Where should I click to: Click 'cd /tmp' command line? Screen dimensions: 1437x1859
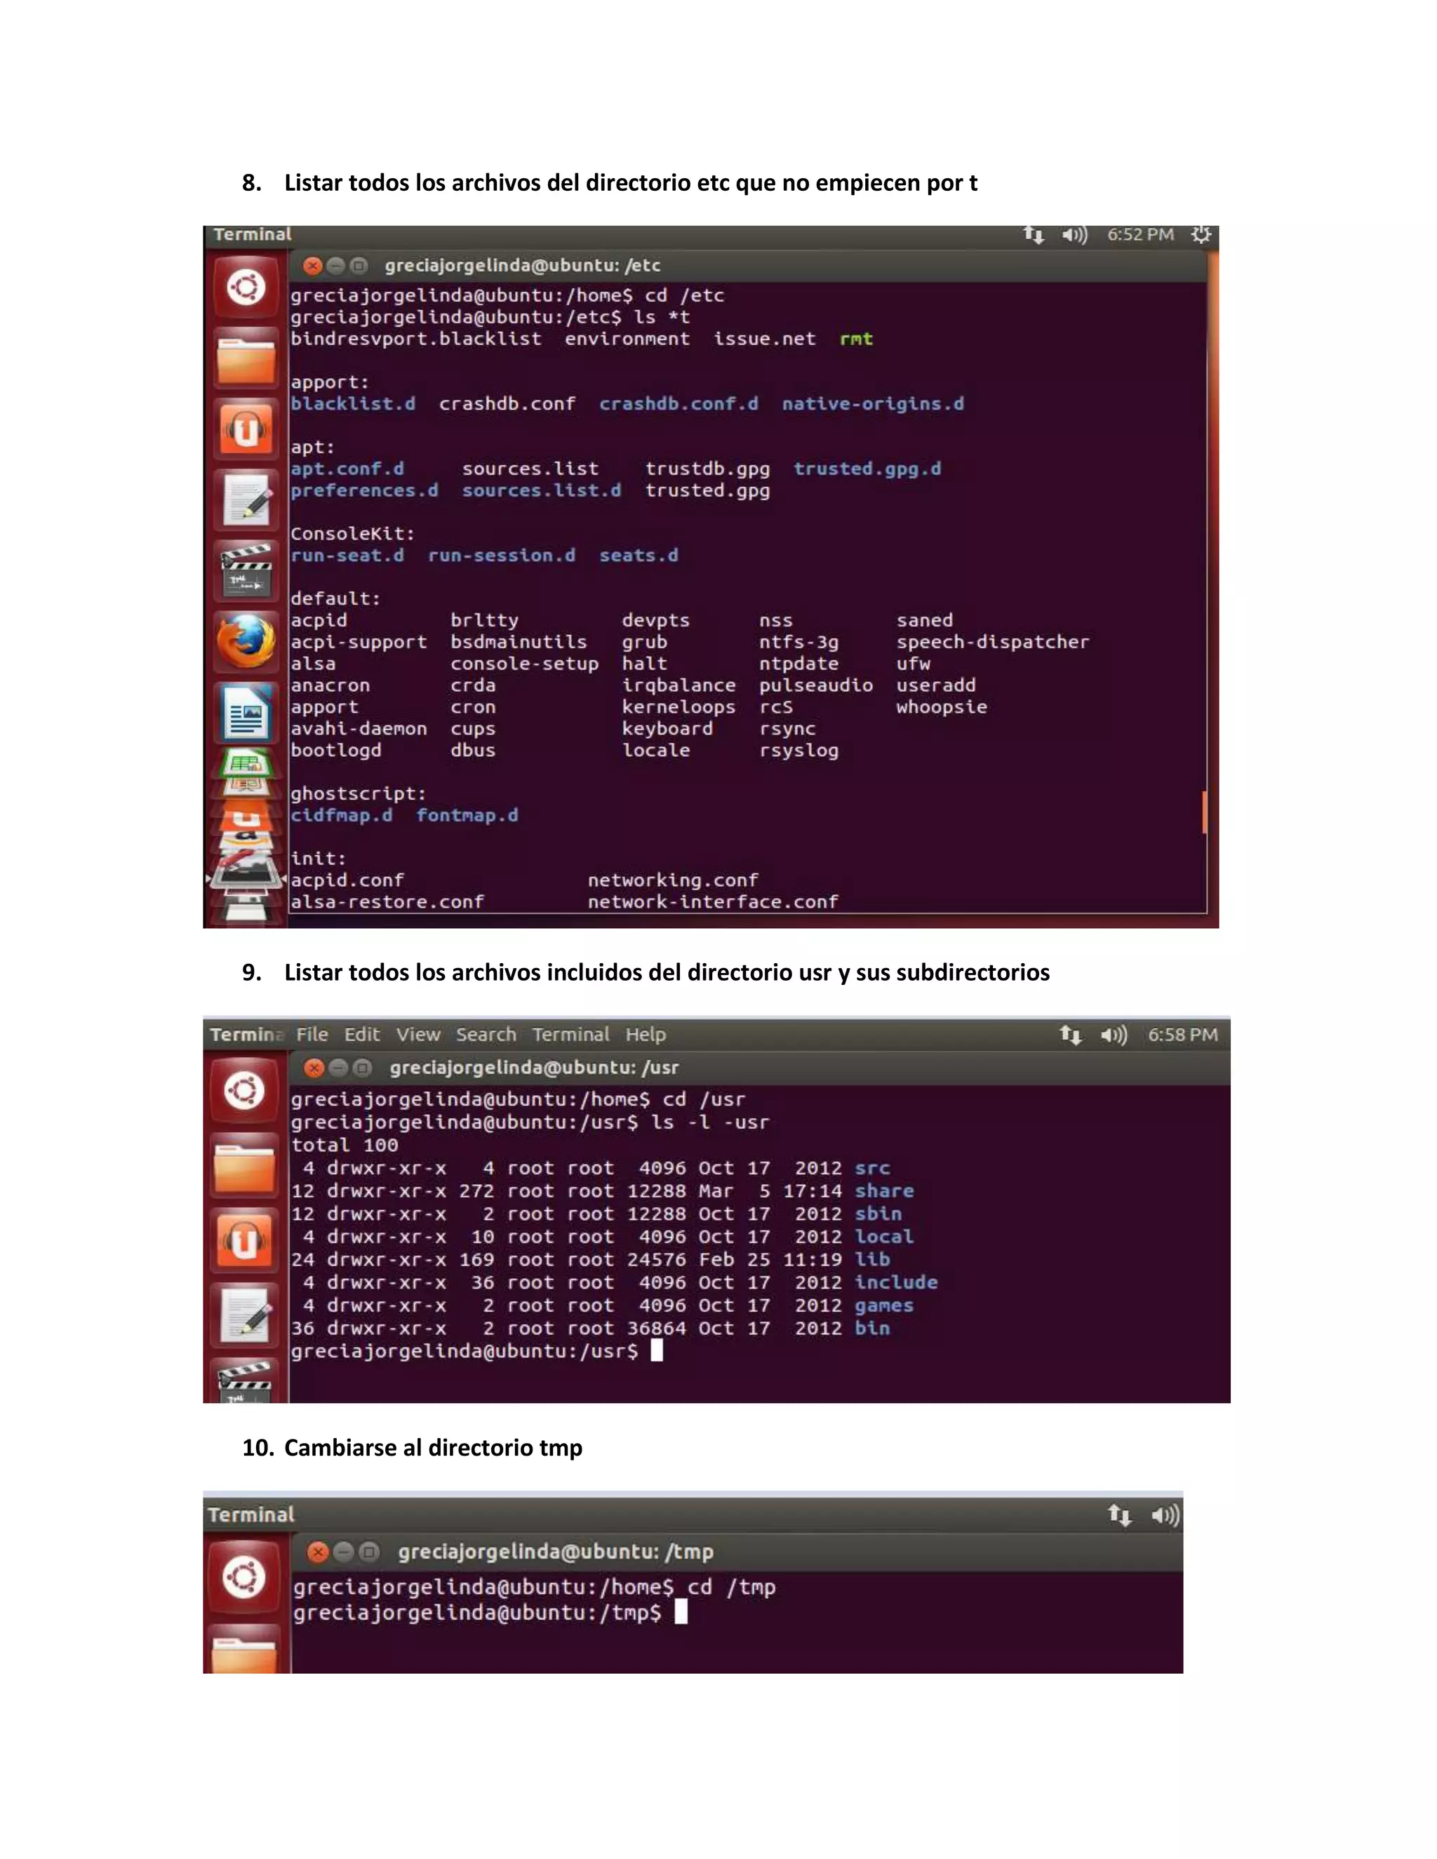[731, 1588]
